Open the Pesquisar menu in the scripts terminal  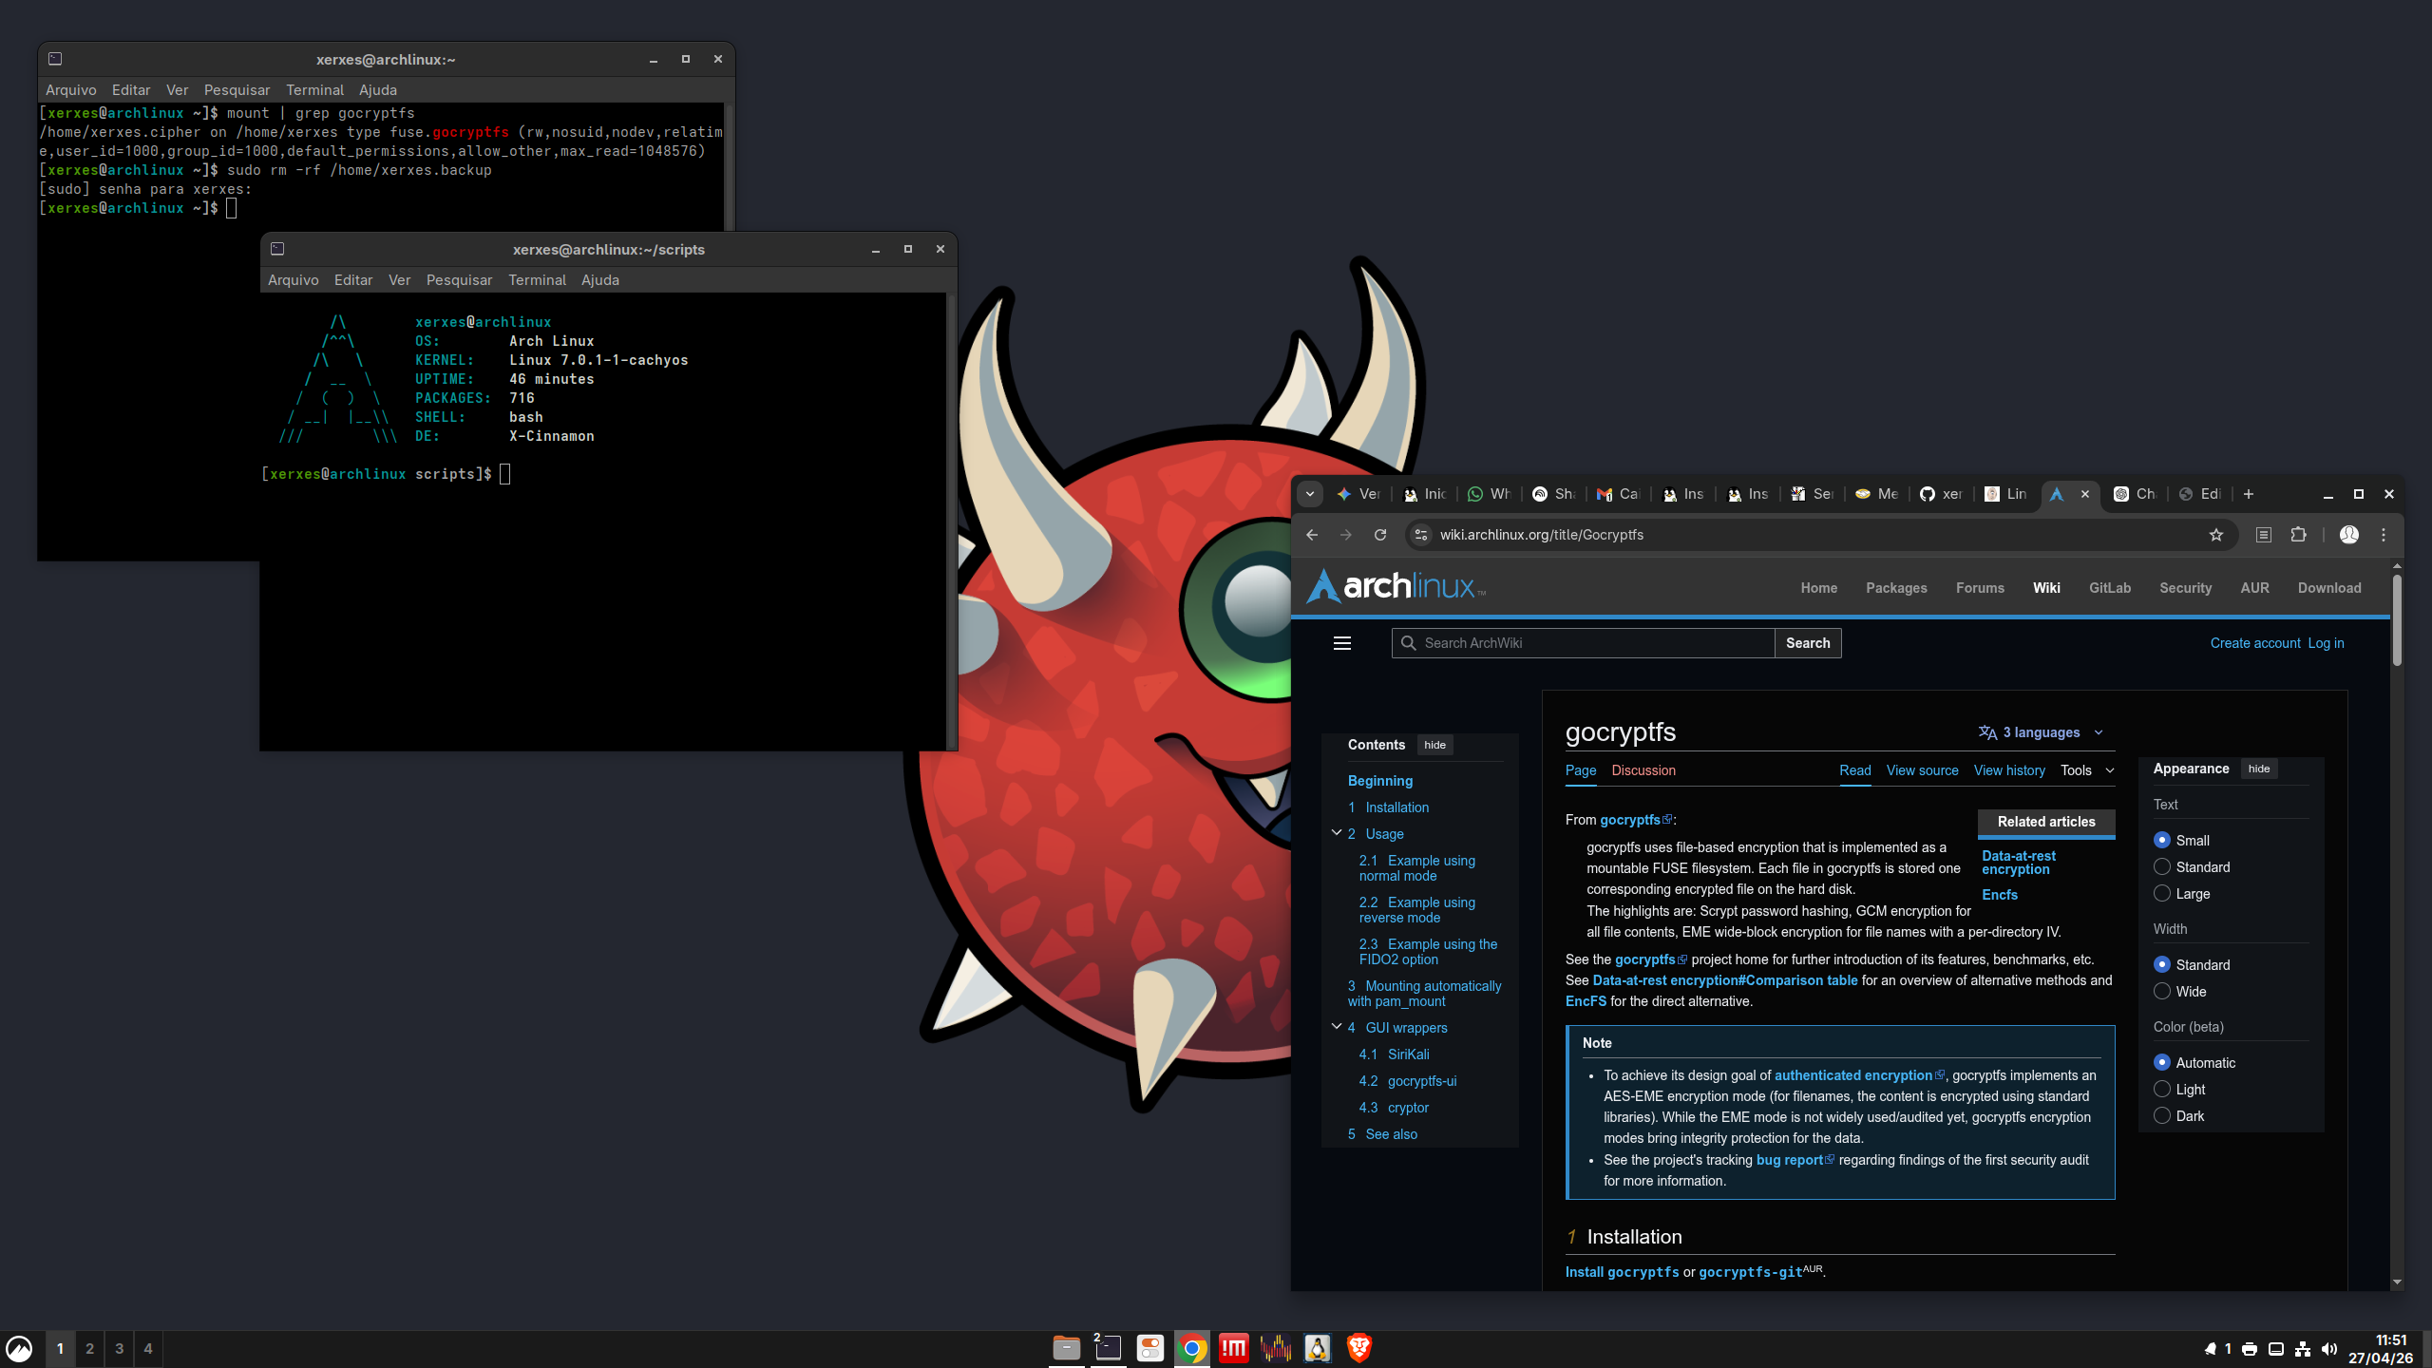459,280
